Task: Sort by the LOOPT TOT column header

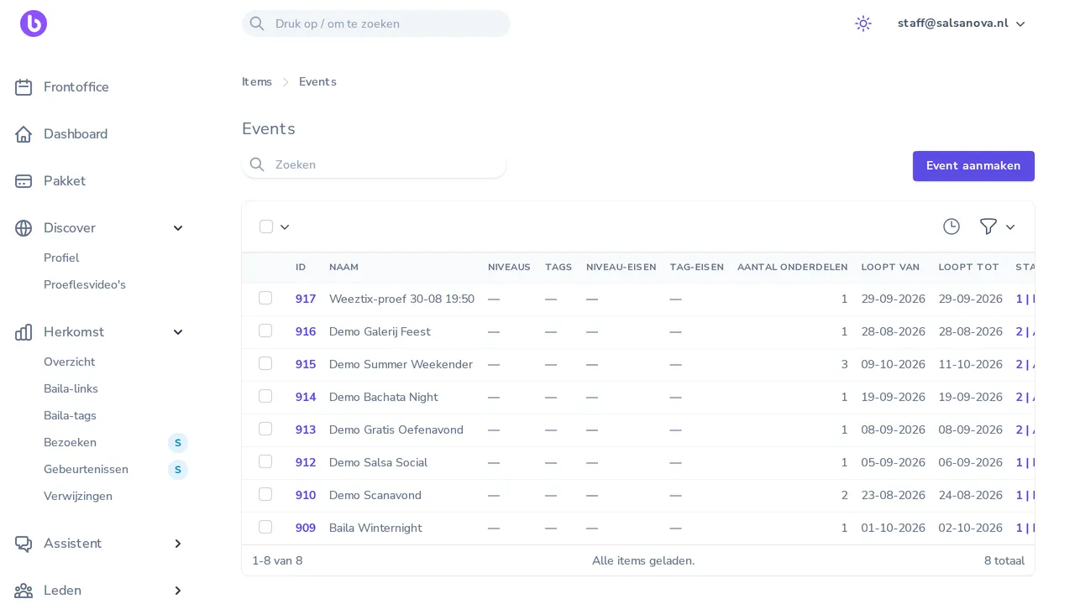Action: click(x=968, y=268)
